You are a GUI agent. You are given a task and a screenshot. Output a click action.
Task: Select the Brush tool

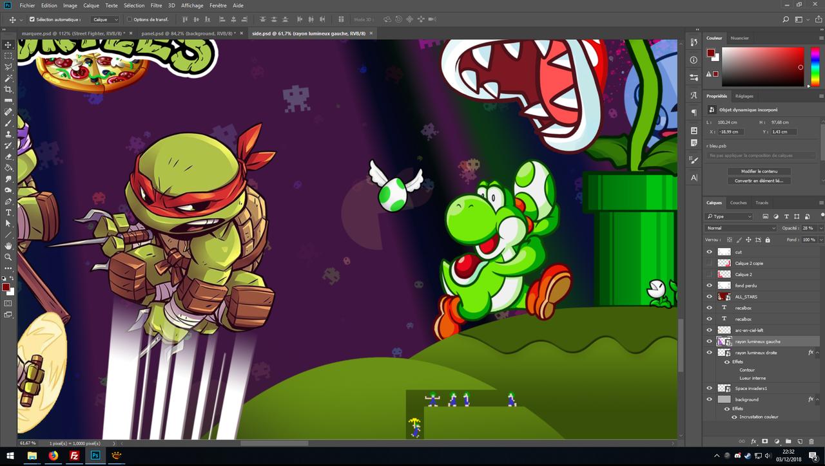pos(8,123)
